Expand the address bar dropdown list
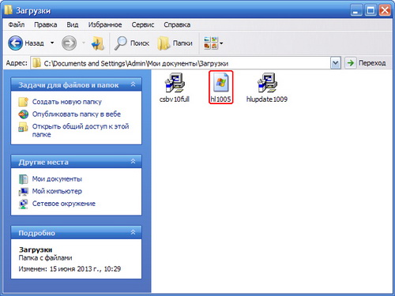Viewport: 395px width, 296px height. [x=335, y=63]
